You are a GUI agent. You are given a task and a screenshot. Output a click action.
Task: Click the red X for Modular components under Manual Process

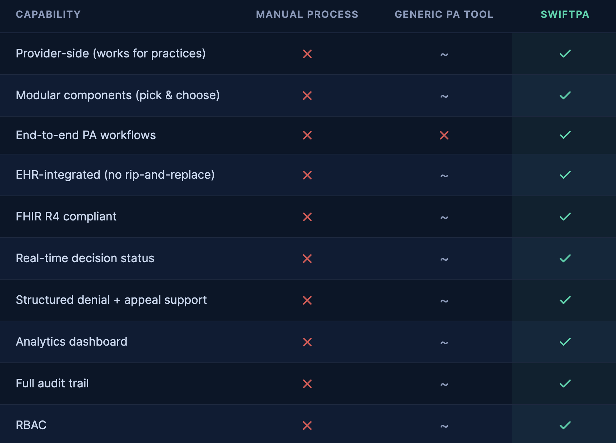click(x=307, y=96)
